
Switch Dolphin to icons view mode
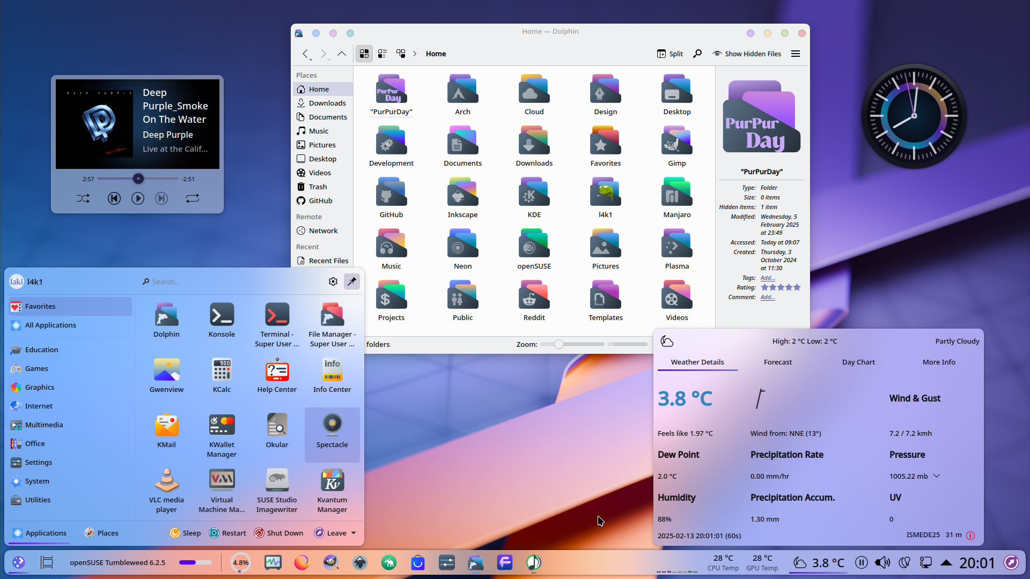(364, 54)
